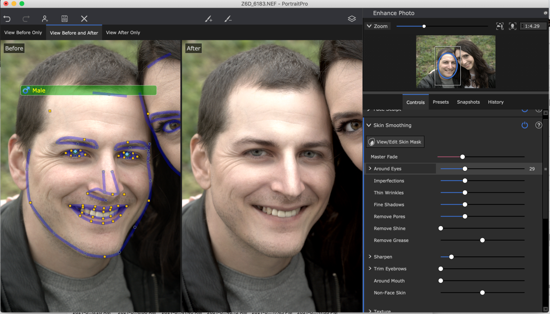
Task: Click the Thin Wrinkles slider handle
Action: (x=465, y=193)
